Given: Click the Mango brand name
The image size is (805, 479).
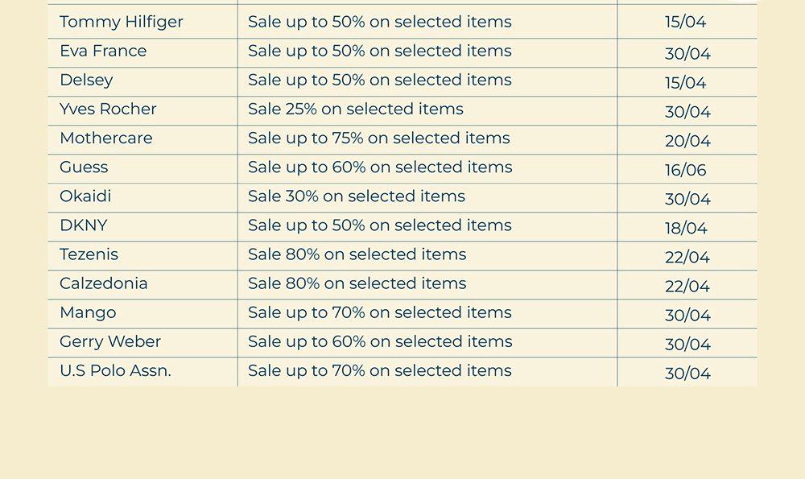Looking at the screenshot, I should [x=88, y=312].
